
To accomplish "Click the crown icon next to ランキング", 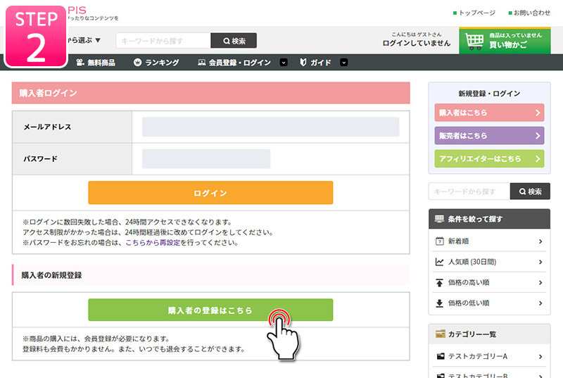I will coord(137,63).
